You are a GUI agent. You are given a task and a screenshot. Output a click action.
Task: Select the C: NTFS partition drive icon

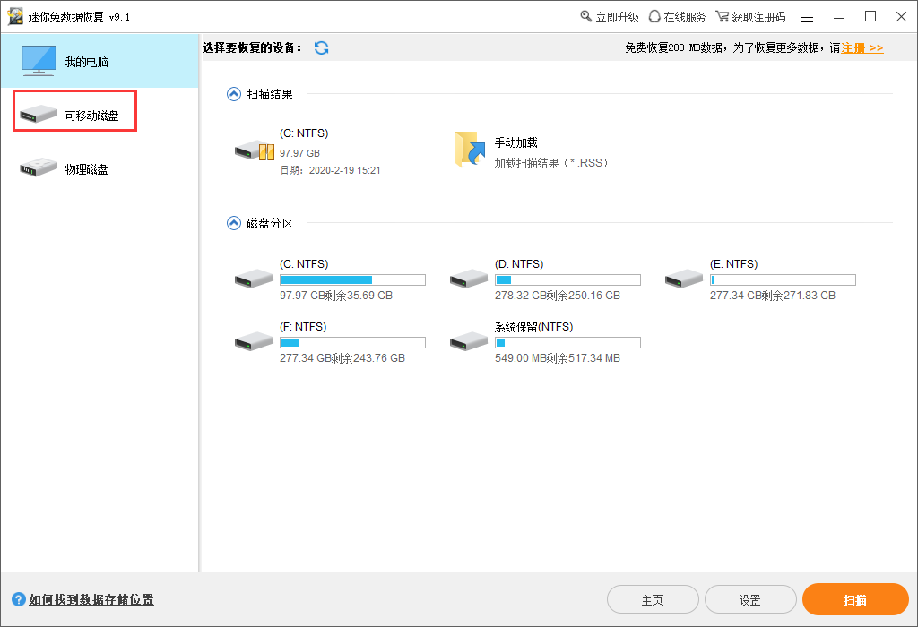tap(254, 279)
